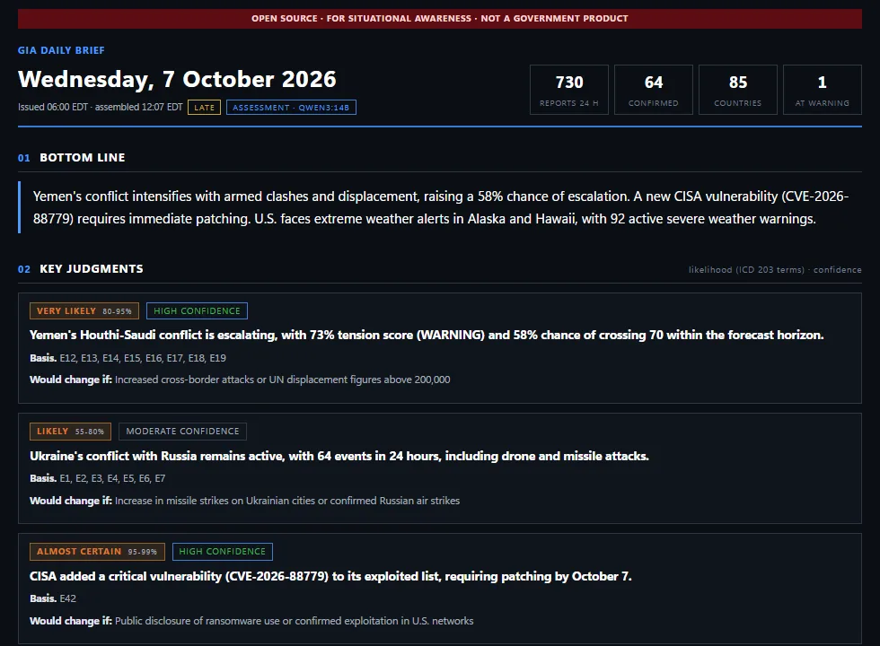
Task: Select the Yemen's Houthi-Saudi conflict judgment headline
Action: pos(427,336)
